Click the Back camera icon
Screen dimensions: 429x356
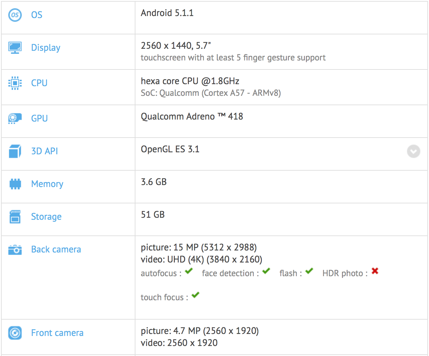[x=15, y=249]
